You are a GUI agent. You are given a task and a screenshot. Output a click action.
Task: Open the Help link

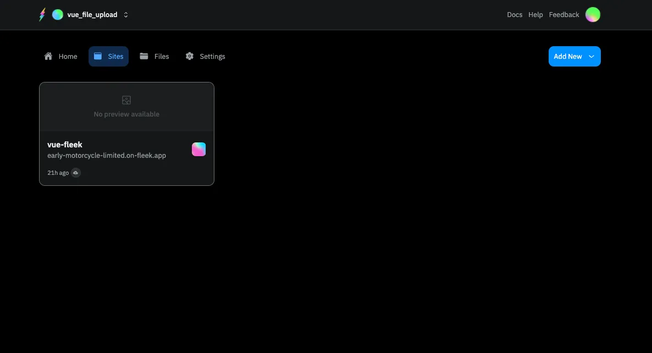coord(535,15)
